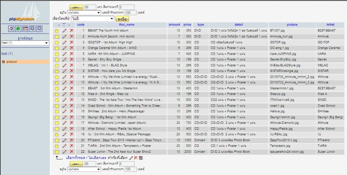
Task: Sort by the picture column header
Action: pyautogui.click(x=292, y=25)
